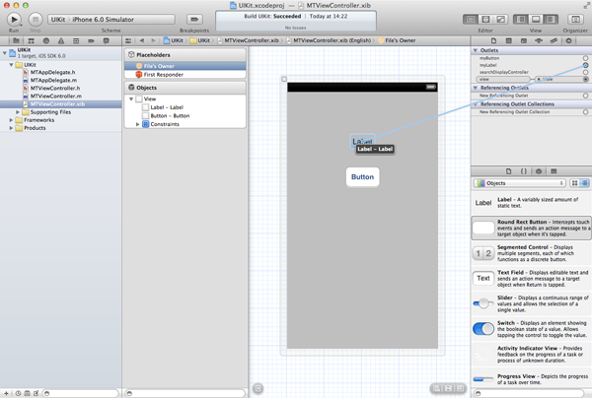Go back in editor history

click(142, 40)
